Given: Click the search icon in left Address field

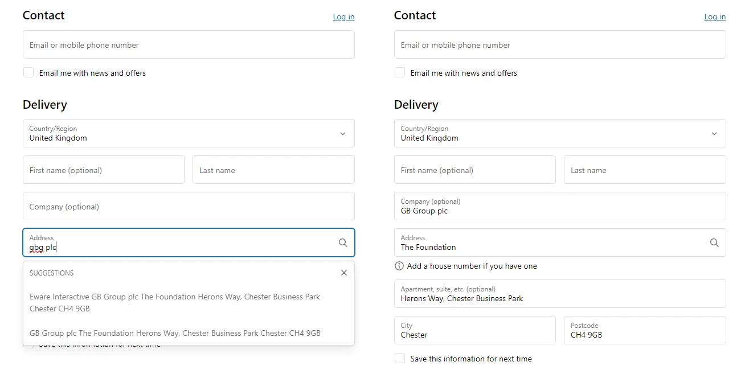Looking at the screenshot, I should (x=343, y=242).
